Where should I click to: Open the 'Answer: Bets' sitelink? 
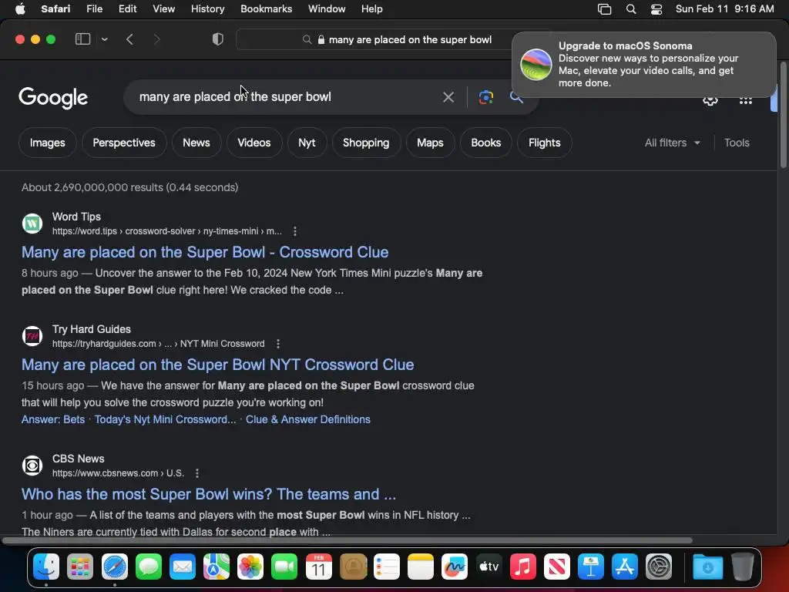[x=53, y=419]
